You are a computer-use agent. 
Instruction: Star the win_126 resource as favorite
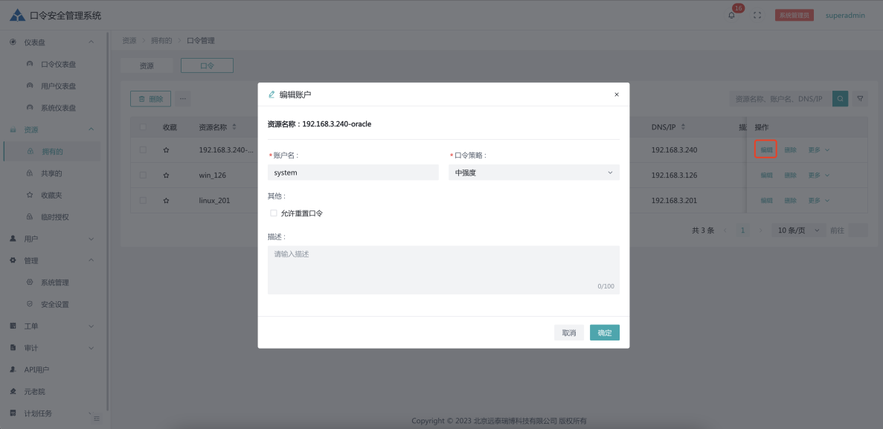[167, 175]
